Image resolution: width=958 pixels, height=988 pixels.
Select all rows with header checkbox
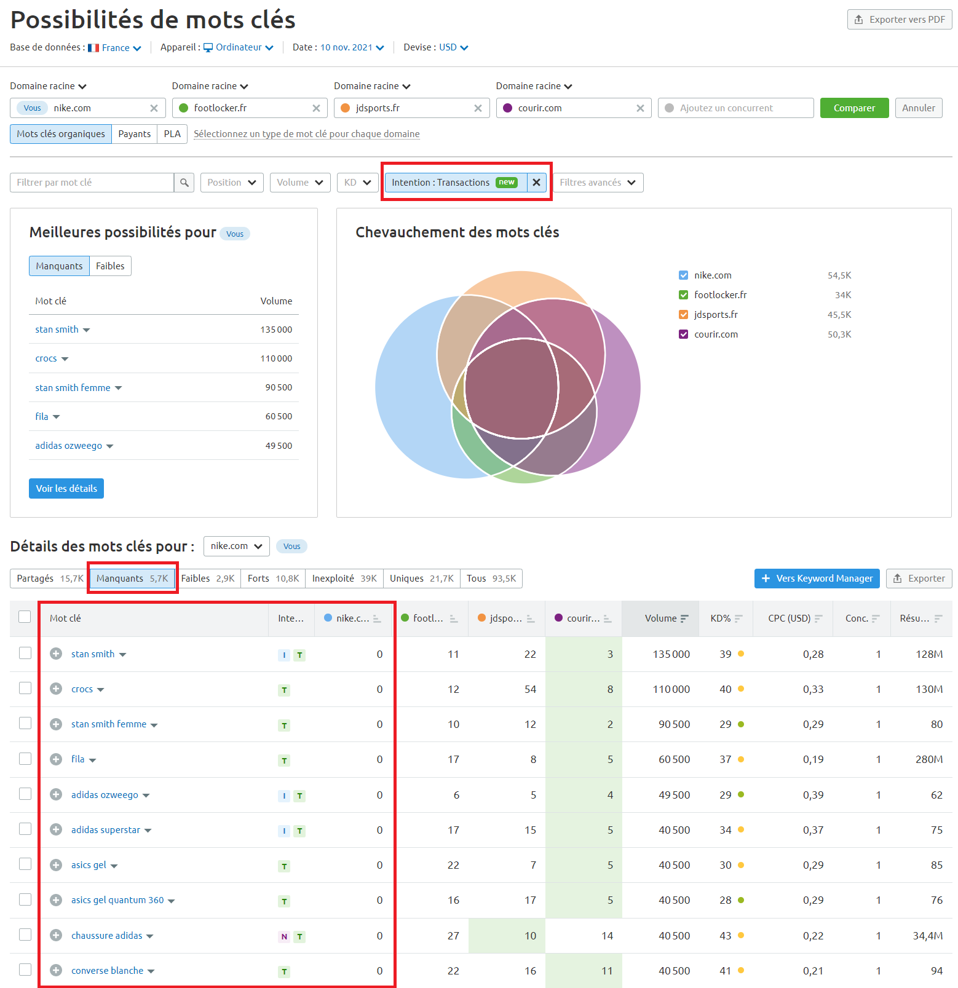click(25, 617)
